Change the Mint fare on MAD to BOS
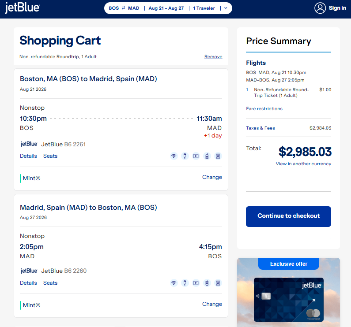Screen dimensions: 351x327 click(x=212, y=304)
